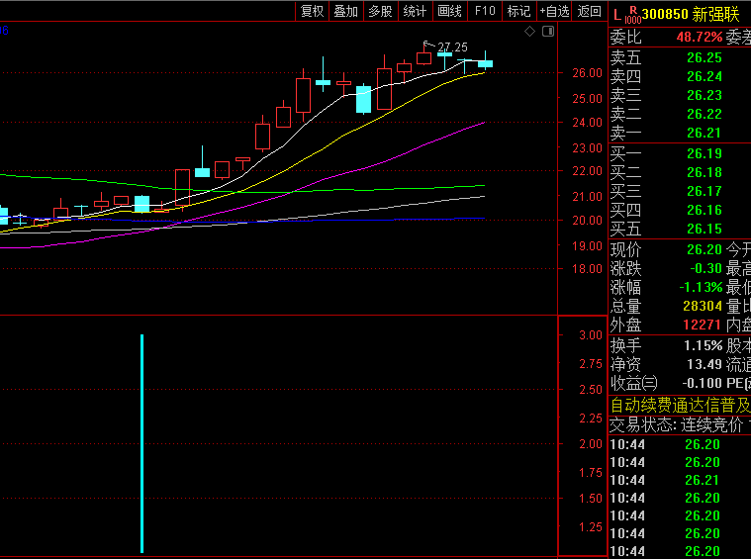
Task: Open the 叠加 overlay option
Action: tap(346, 11)
